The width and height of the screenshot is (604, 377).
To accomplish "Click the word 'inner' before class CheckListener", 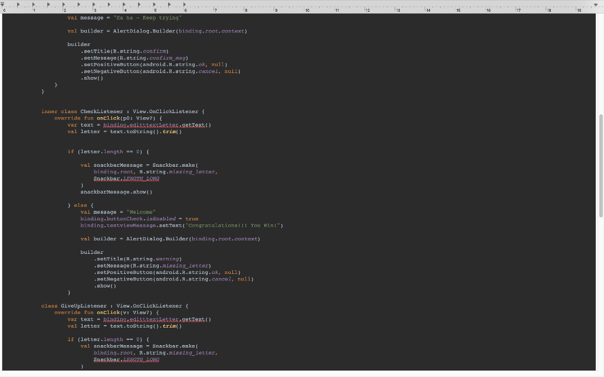I will (50, 111).
